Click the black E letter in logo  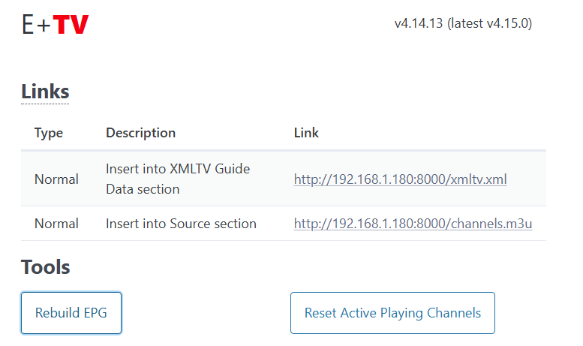(28, 25)
